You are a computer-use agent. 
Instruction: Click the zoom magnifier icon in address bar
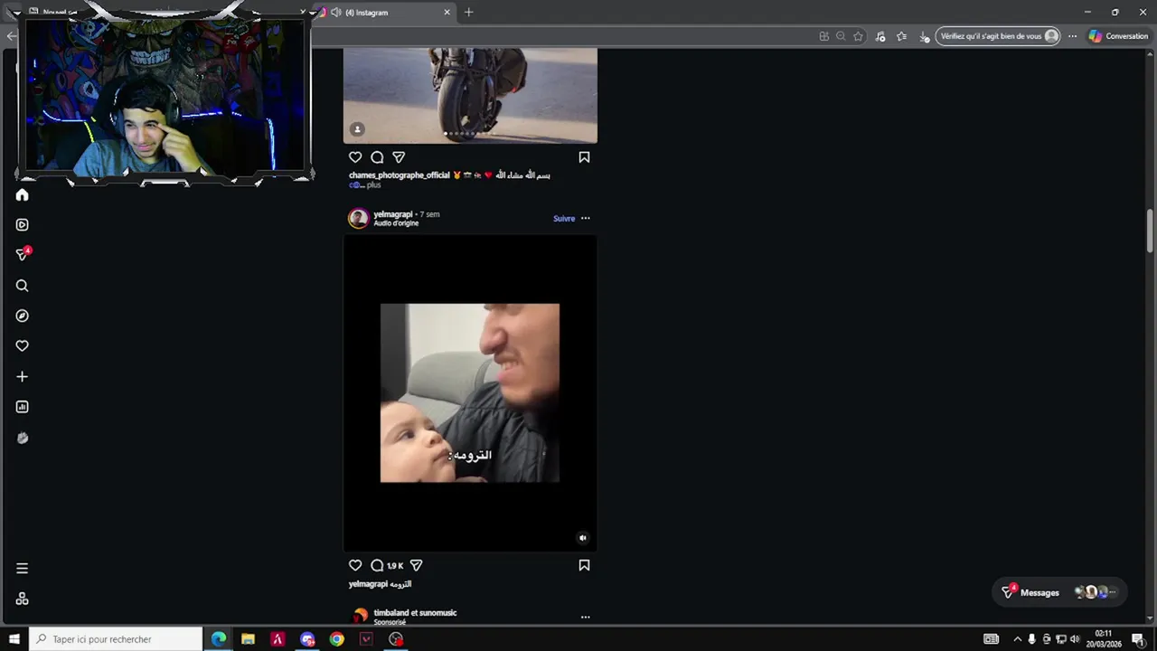coord(841,36)
